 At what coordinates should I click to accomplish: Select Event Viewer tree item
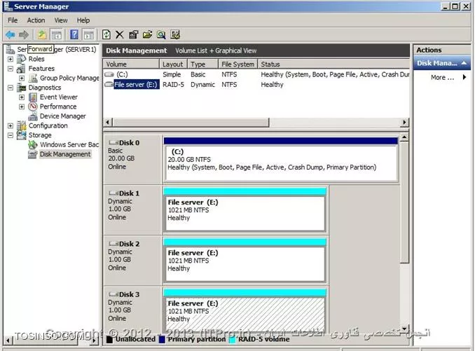[x=58, y=97]
